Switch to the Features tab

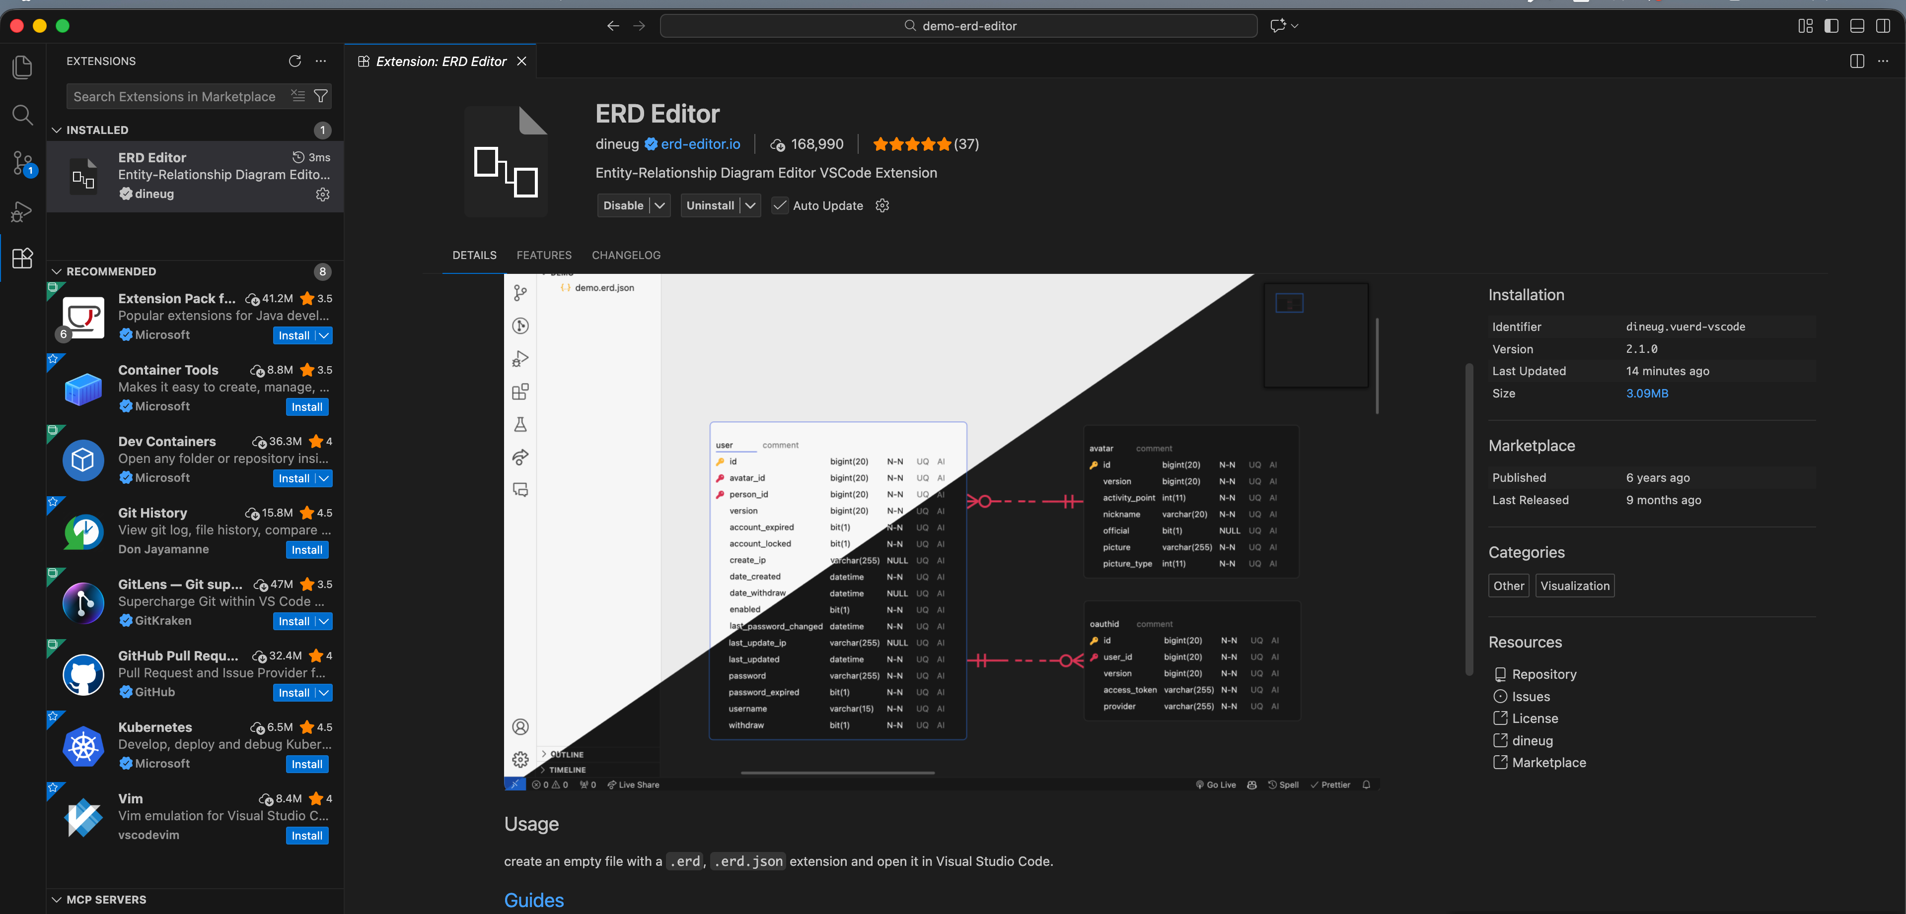tap(544, 255)
